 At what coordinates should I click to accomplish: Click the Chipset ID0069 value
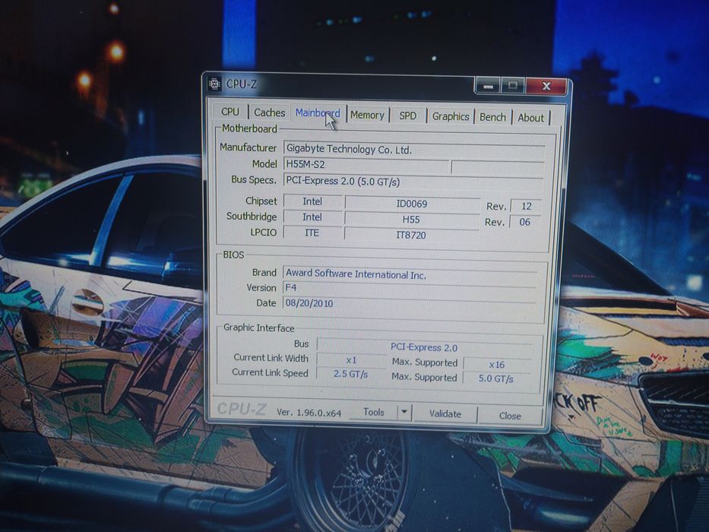(x=412, y=204)
